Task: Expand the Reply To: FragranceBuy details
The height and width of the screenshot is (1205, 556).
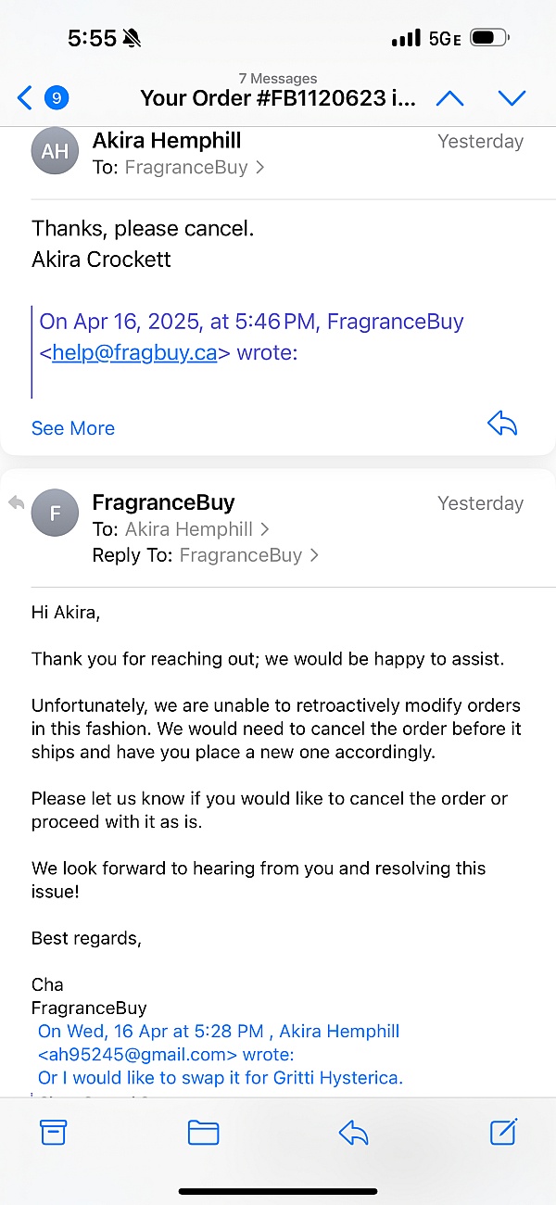Action: (x=248, y=555)
